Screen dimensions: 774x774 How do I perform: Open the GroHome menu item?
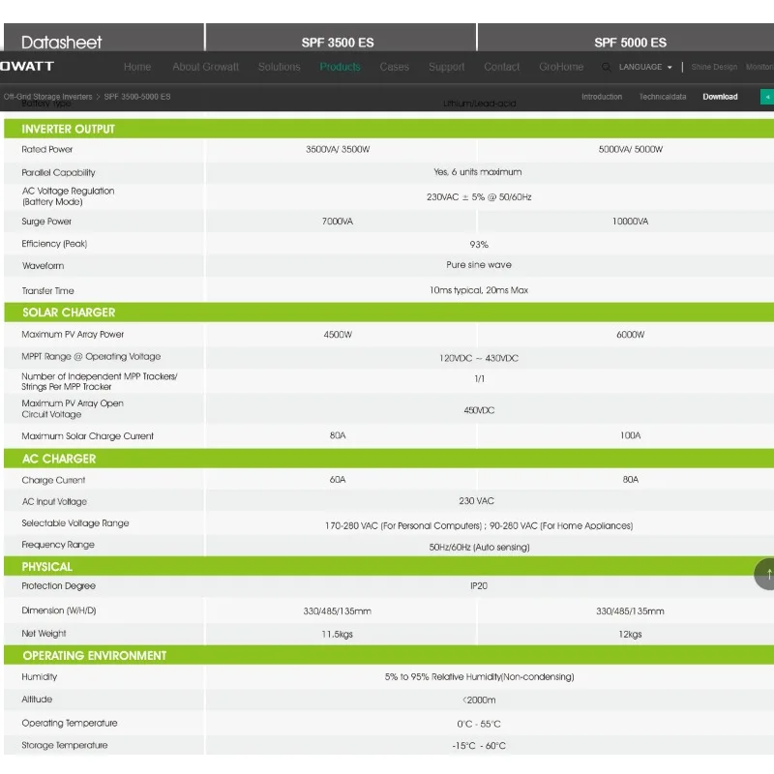click(561, 67)
